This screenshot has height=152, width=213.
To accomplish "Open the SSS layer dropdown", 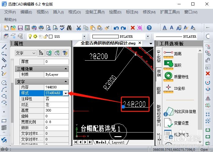I will (x=84, y=36).
